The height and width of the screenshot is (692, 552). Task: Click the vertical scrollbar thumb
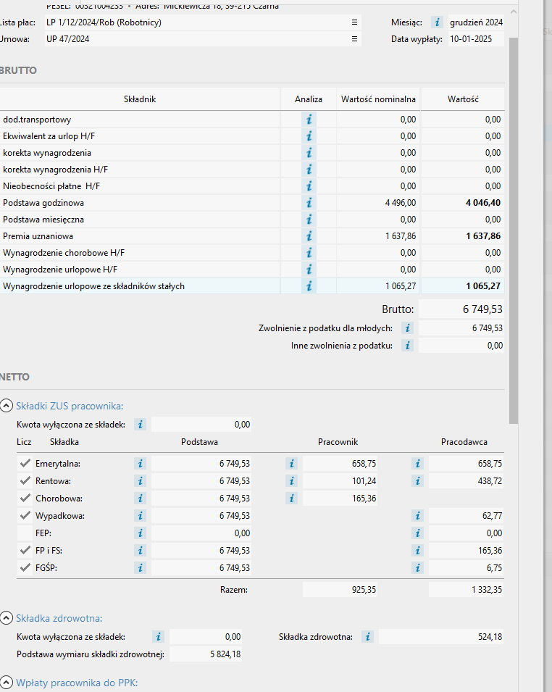pyautogui.click(x=514, y=217)
